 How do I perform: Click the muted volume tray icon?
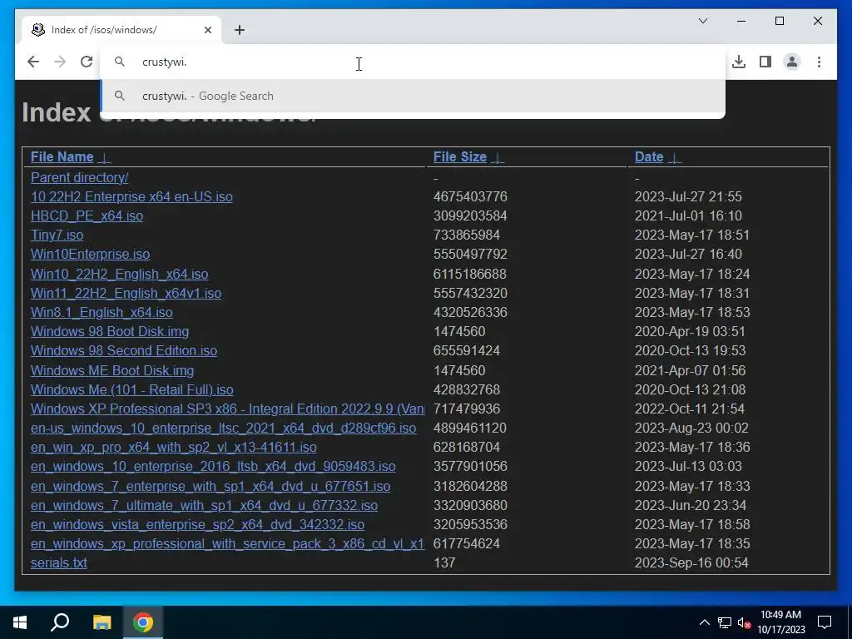tap(744, 622)
